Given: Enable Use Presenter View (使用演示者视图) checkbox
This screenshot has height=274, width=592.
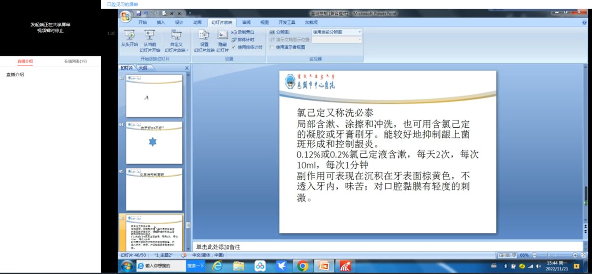Looking at the screenshot, I should click(272, 47).
